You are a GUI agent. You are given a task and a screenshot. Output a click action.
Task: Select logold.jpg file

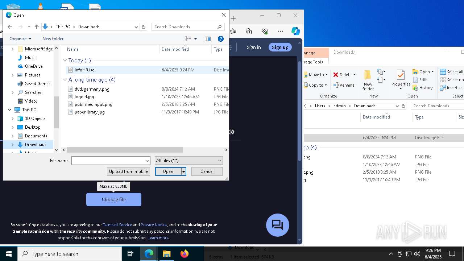[84, 97]
